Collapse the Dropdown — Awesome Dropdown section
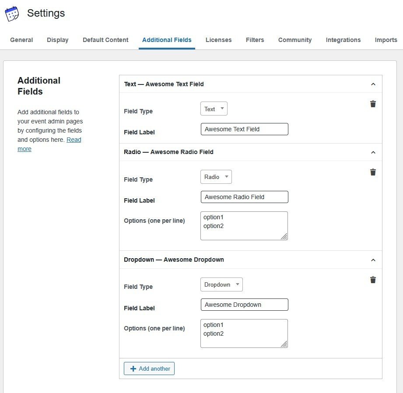Screen dimensions: 403x393 click(x=373, y=260)
